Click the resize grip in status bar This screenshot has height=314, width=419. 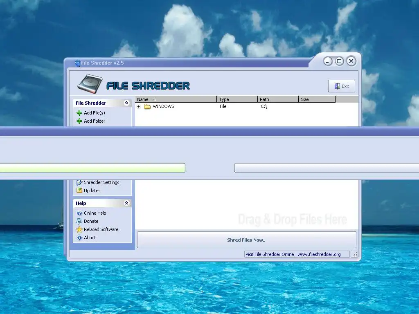tap(355, 254)
